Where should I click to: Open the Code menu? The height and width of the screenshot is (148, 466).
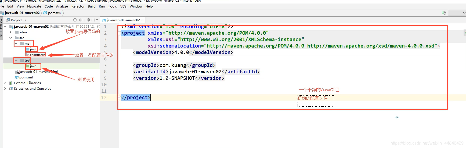tap(49, 6)
